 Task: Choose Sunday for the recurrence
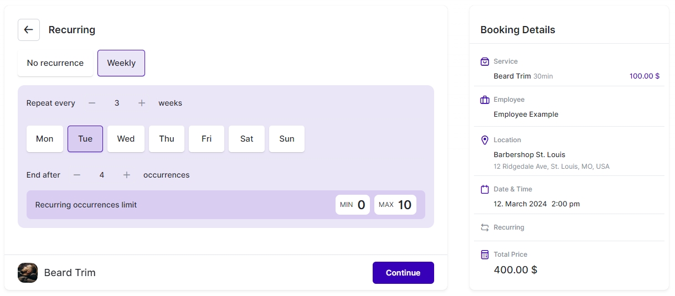(287, 139)
